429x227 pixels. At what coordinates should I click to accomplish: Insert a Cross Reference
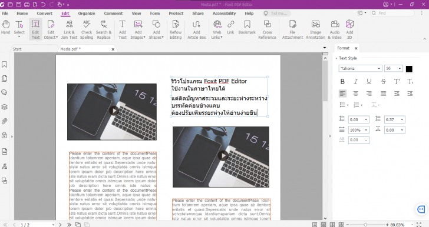(x=267, y=29)
